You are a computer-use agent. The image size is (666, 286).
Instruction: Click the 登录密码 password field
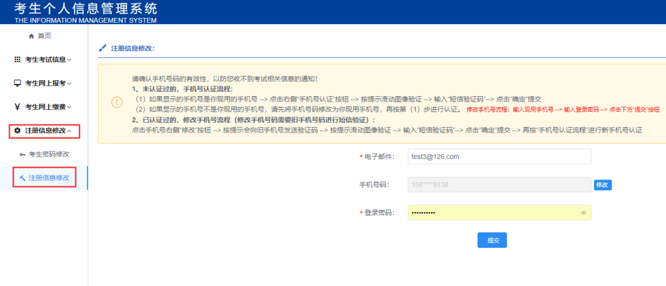(499, 213)
